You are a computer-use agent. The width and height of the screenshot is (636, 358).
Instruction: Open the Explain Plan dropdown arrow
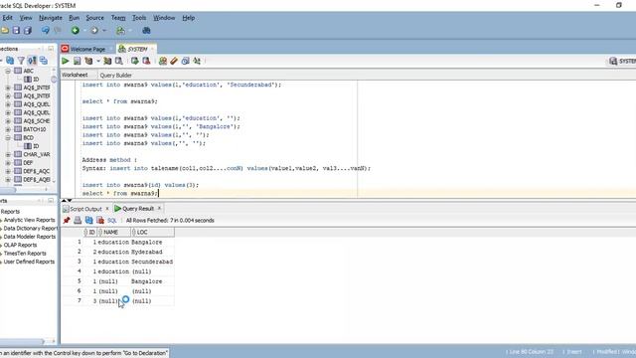tap(98, 62)
